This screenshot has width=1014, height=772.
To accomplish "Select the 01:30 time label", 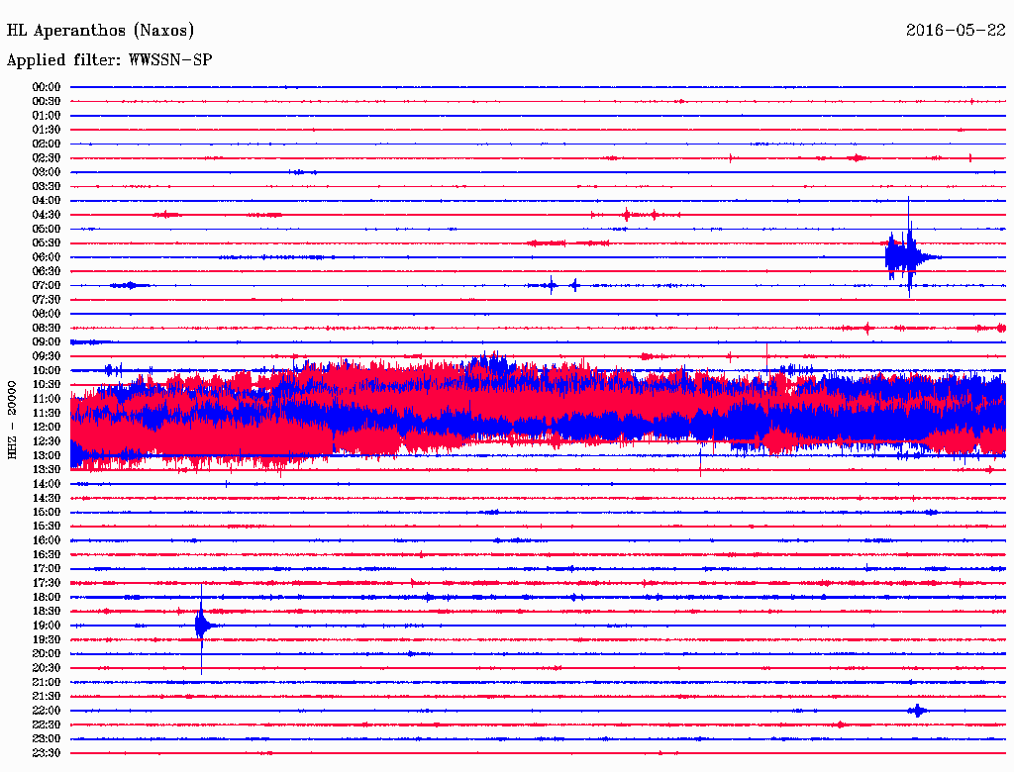I will click(x=47, y=130).
